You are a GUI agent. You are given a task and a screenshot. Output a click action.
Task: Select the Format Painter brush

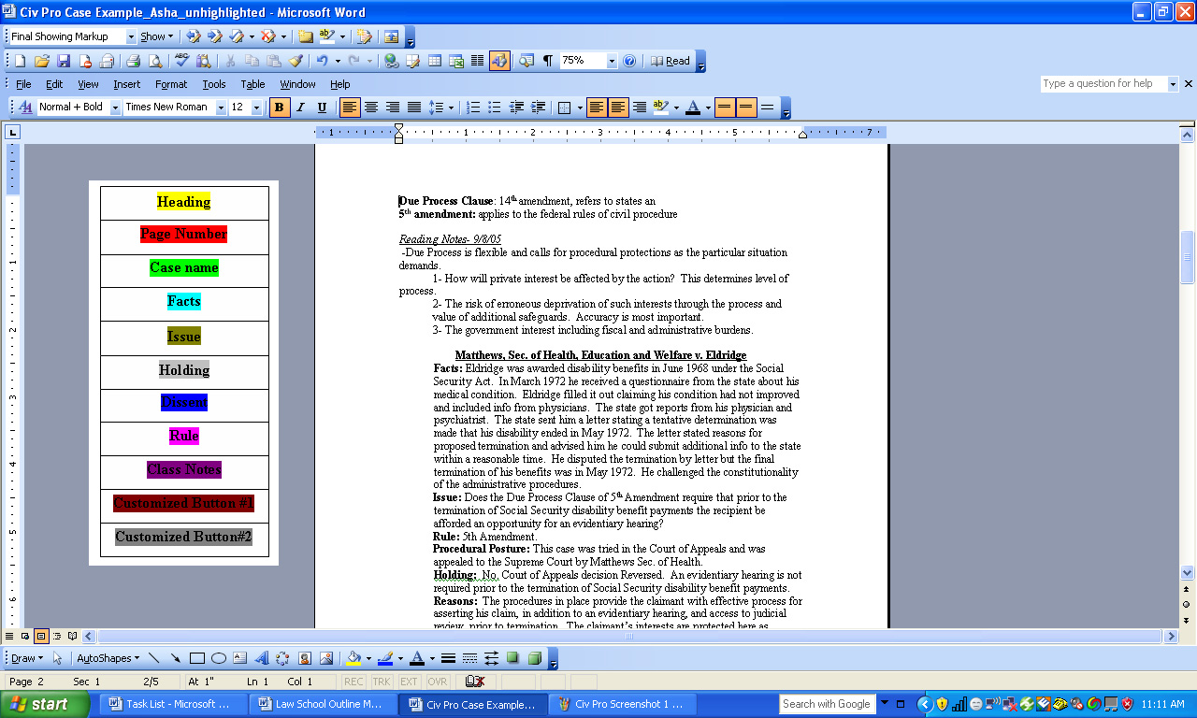[x=296, y=61]
